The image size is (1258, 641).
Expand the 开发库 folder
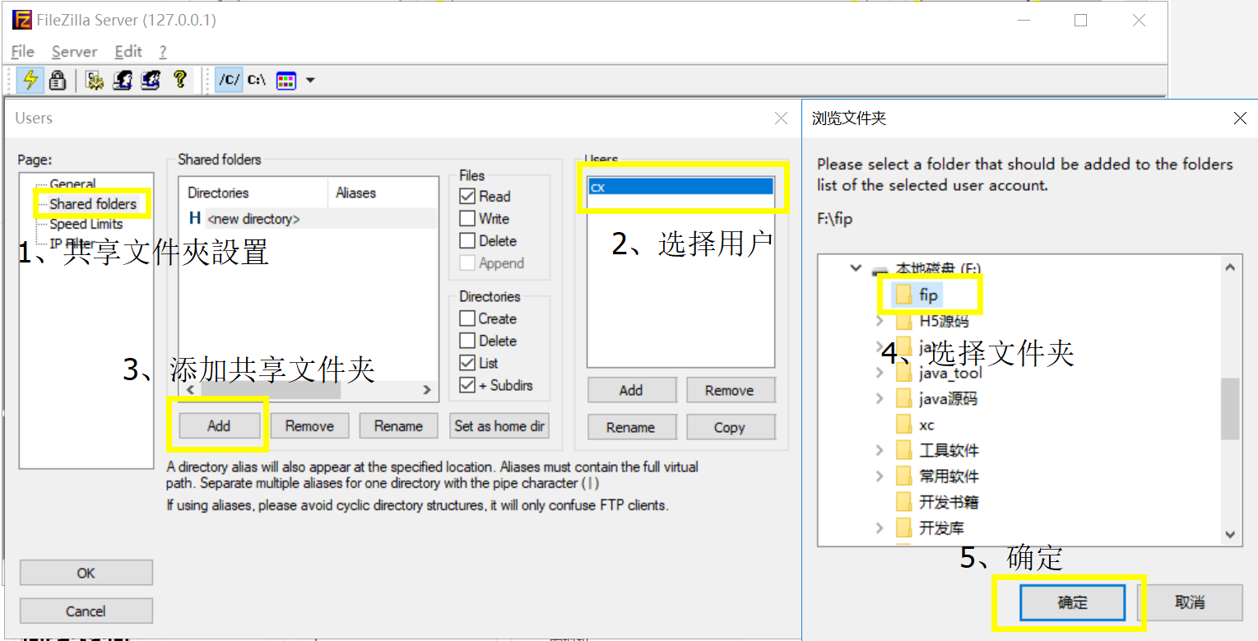tap(879, 527)
